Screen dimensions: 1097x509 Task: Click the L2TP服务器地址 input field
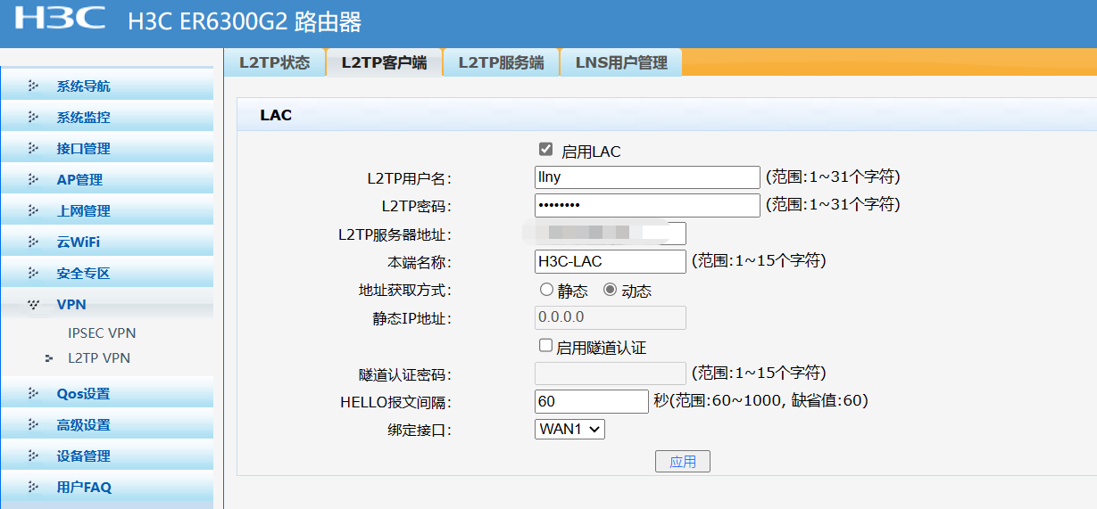(x=611, y=234)
